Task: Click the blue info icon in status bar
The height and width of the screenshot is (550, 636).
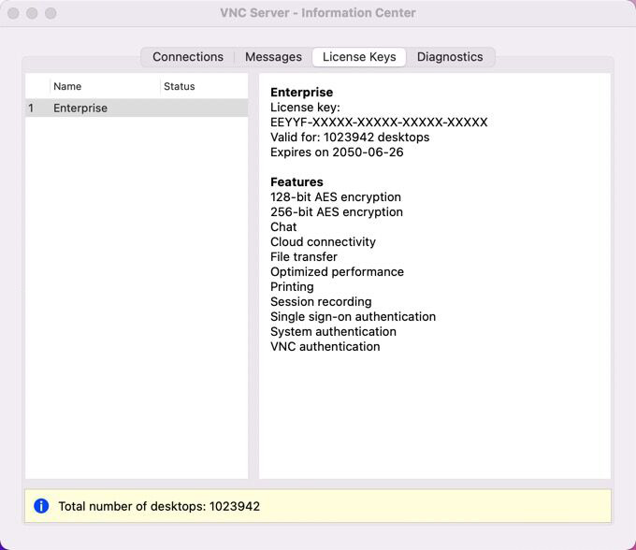Action: pyautogui.click(x=41, y=506)
